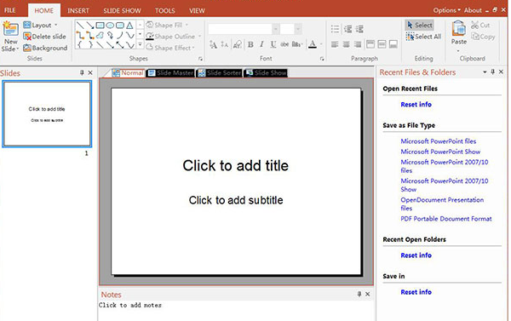Switch to the TOOLS ribbon tab

pos(165,11)
